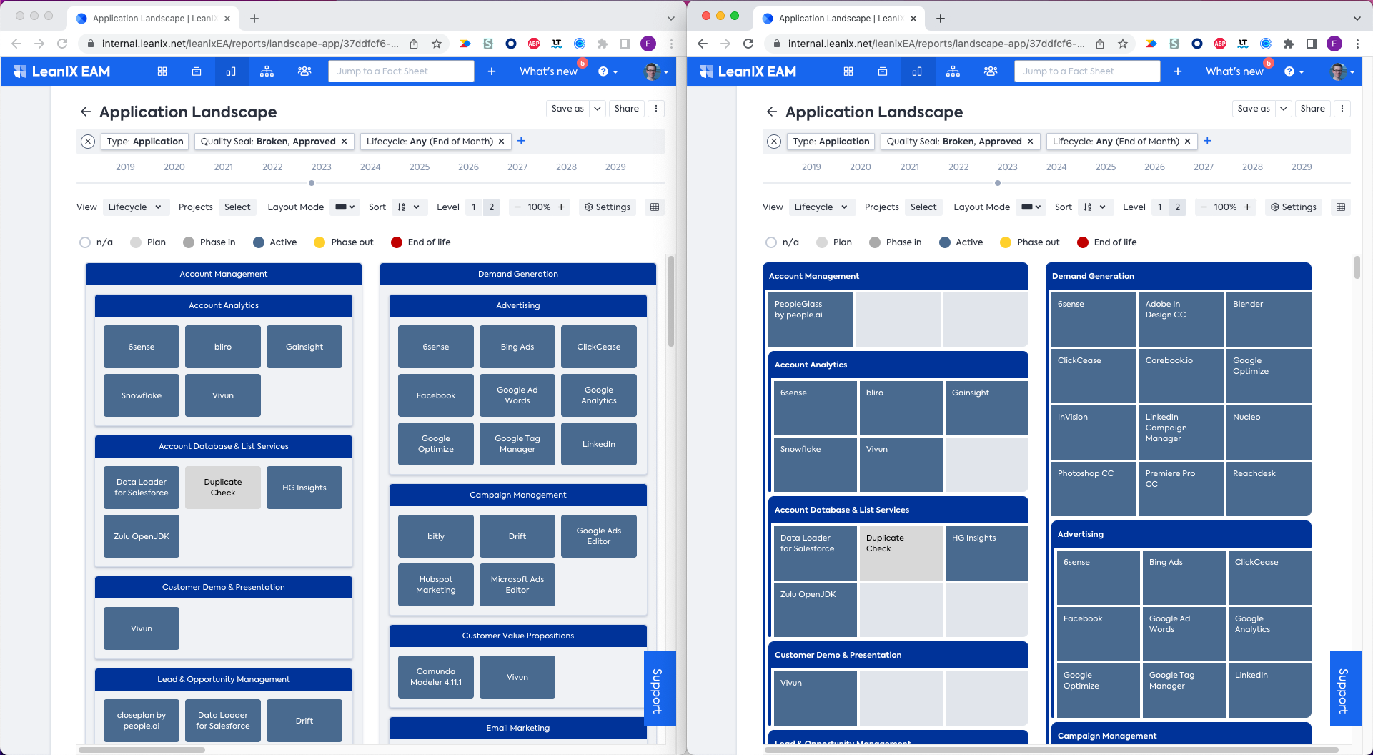The image size is (1373, 755).
Task: Open table view icon in left window
Action: 655,207
